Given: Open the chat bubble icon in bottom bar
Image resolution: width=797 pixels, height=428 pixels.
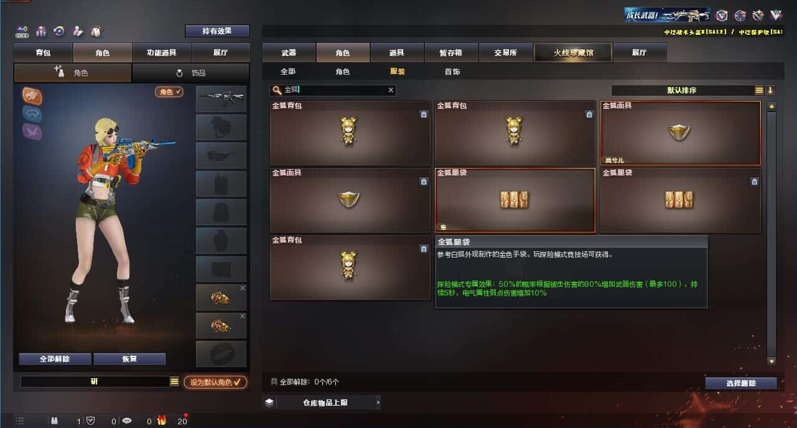Looking at the screenshot, I should [127, 421].
